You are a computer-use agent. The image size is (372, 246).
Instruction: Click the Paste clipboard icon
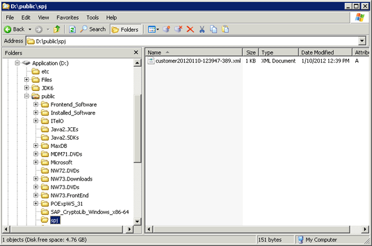tap(225, 29)
